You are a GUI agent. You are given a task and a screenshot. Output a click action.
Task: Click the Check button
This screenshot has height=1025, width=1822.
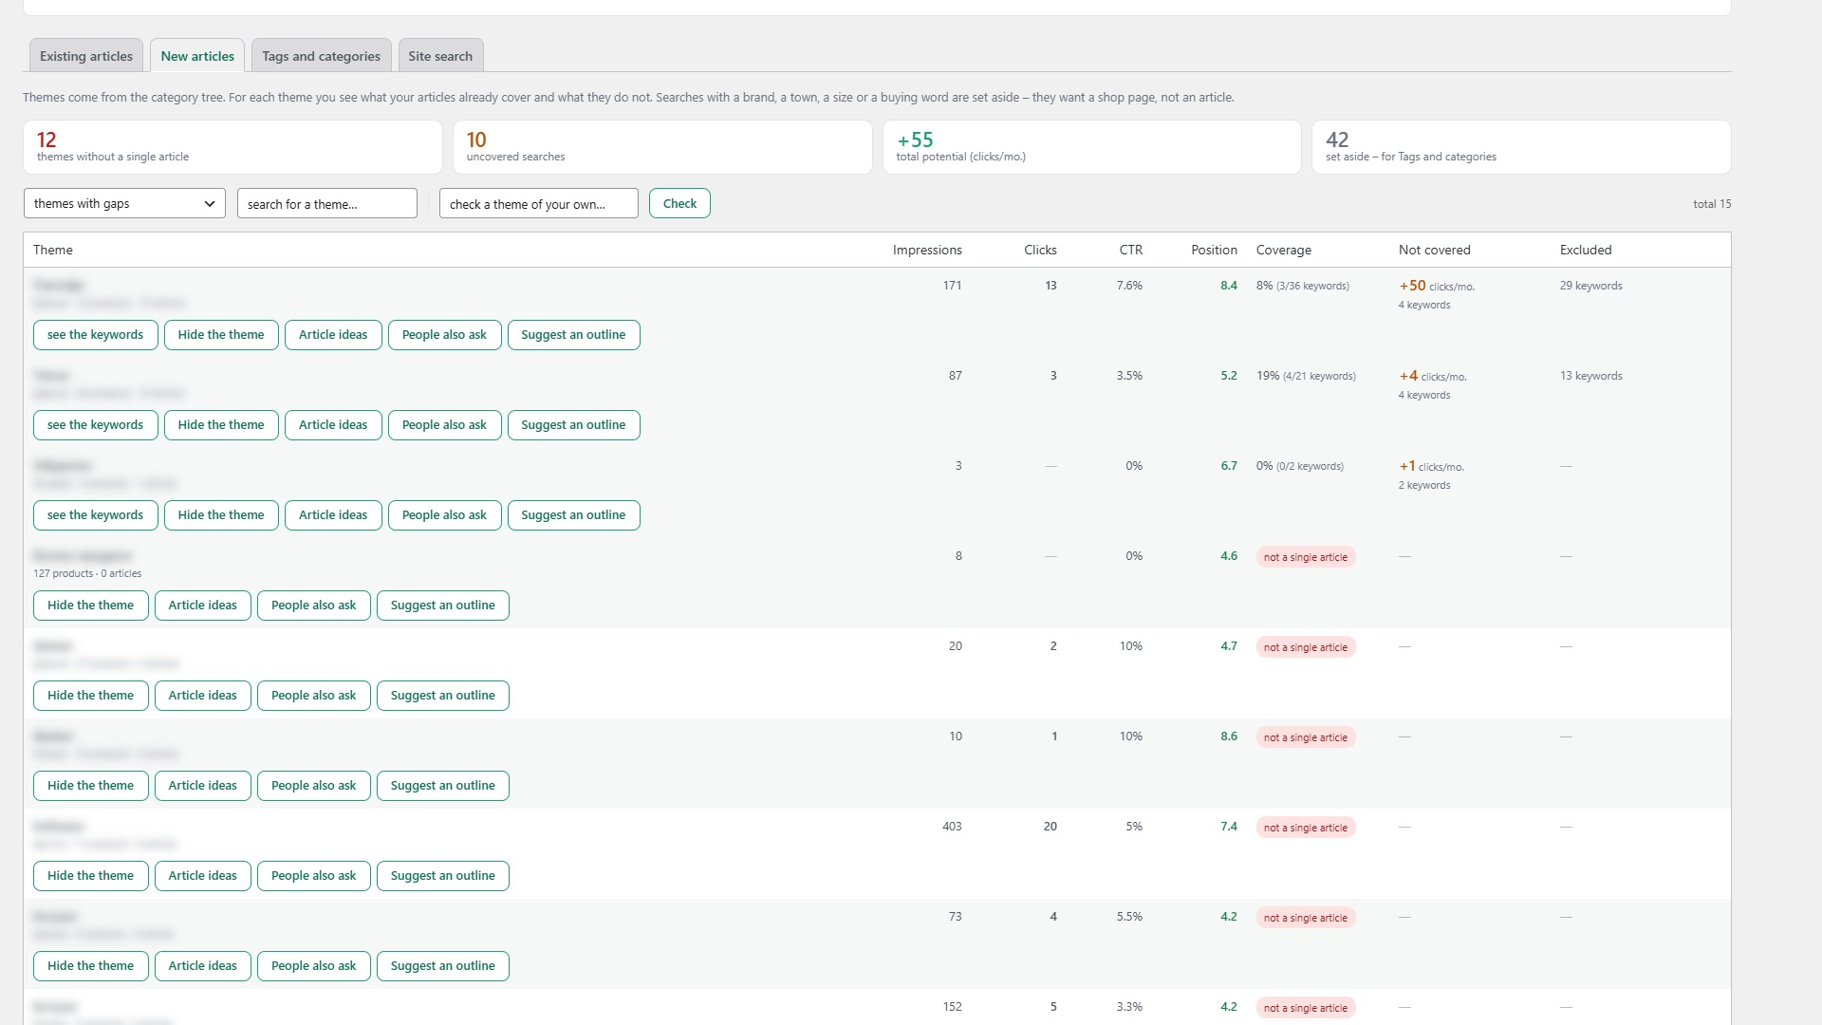(x=679, y=203)
